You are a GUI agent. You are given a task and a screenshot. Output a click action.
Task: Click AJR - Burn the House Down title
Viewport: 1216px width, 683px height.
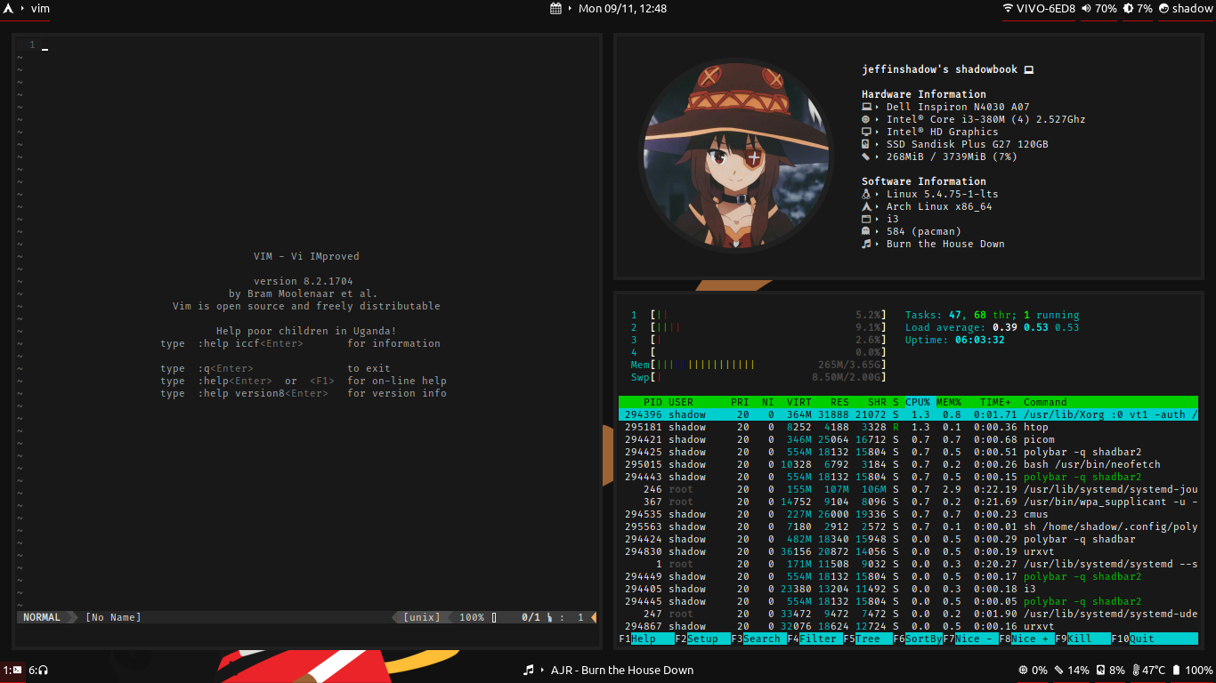[622, 670]
